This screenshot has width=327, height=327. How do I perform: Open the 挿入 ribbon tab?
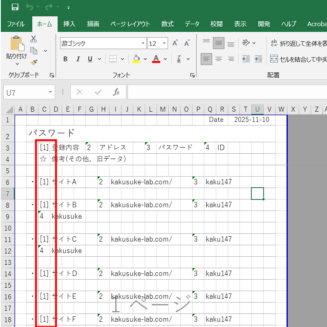(x=69, y=24)
